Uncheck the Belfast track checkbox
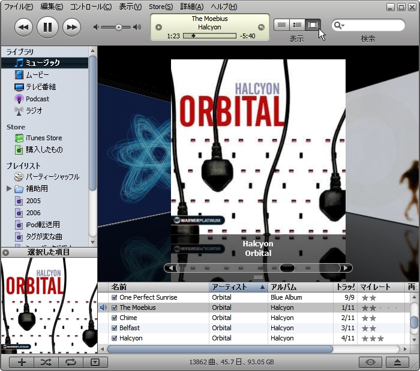The image size is (420, 371). tap(115, 328)
